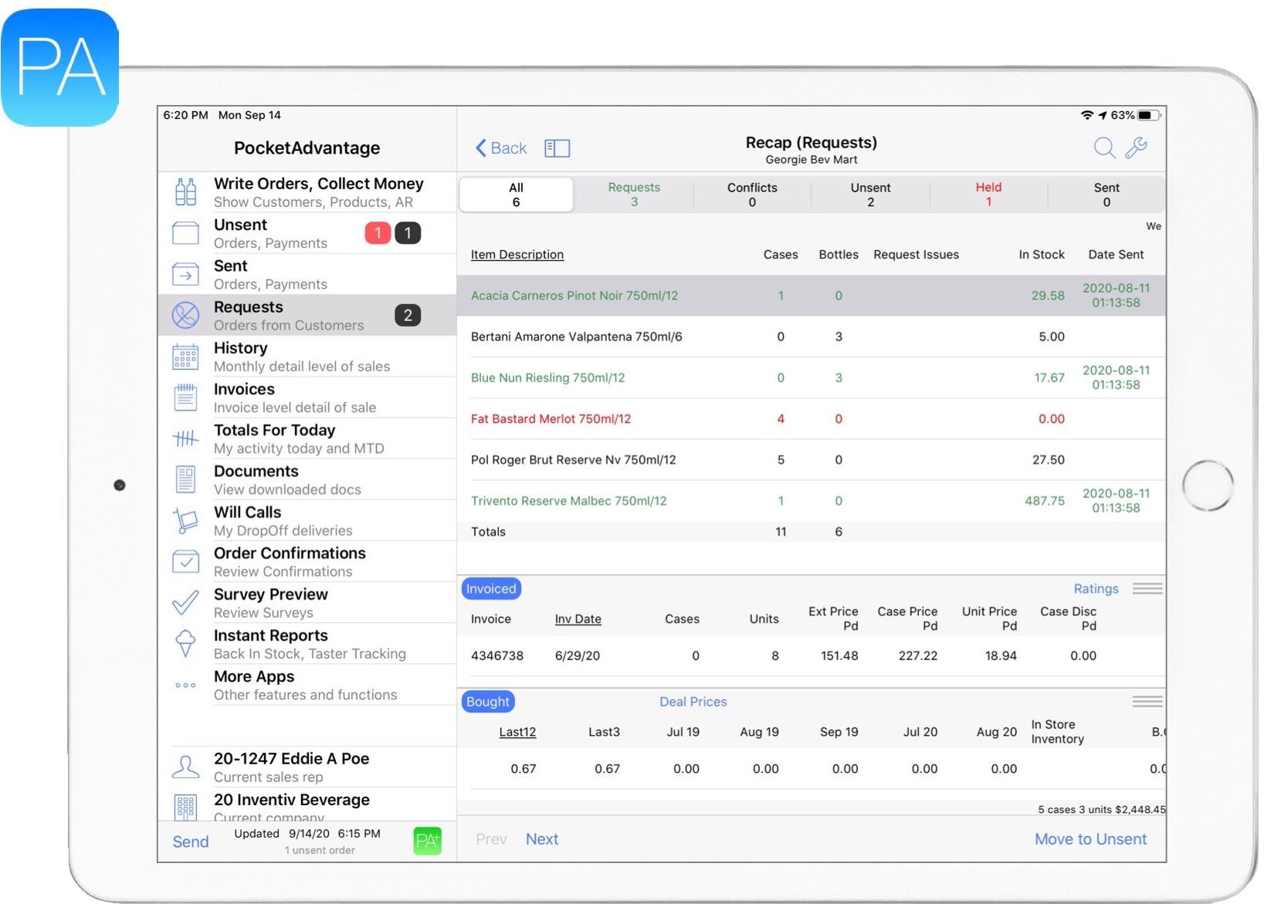1271x904 pixels.
Task: Switch to Requests 3 tab
Action: click(634, 195)
